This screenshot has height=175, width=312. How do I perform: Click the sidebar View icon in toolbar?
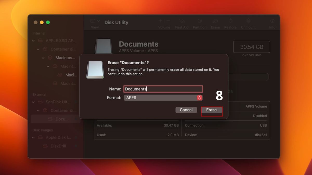tap(93, 21)
